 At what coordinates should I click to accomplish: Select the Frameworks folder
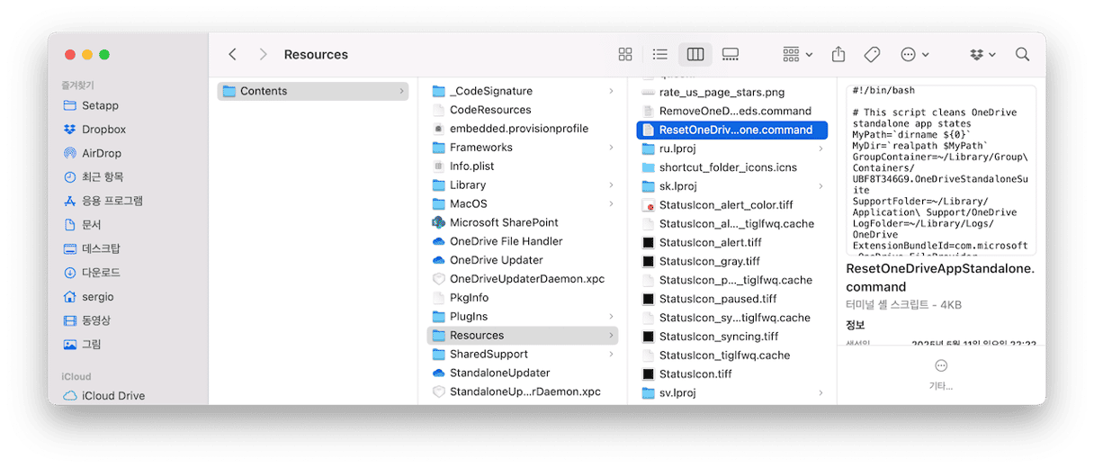point(522,148)
